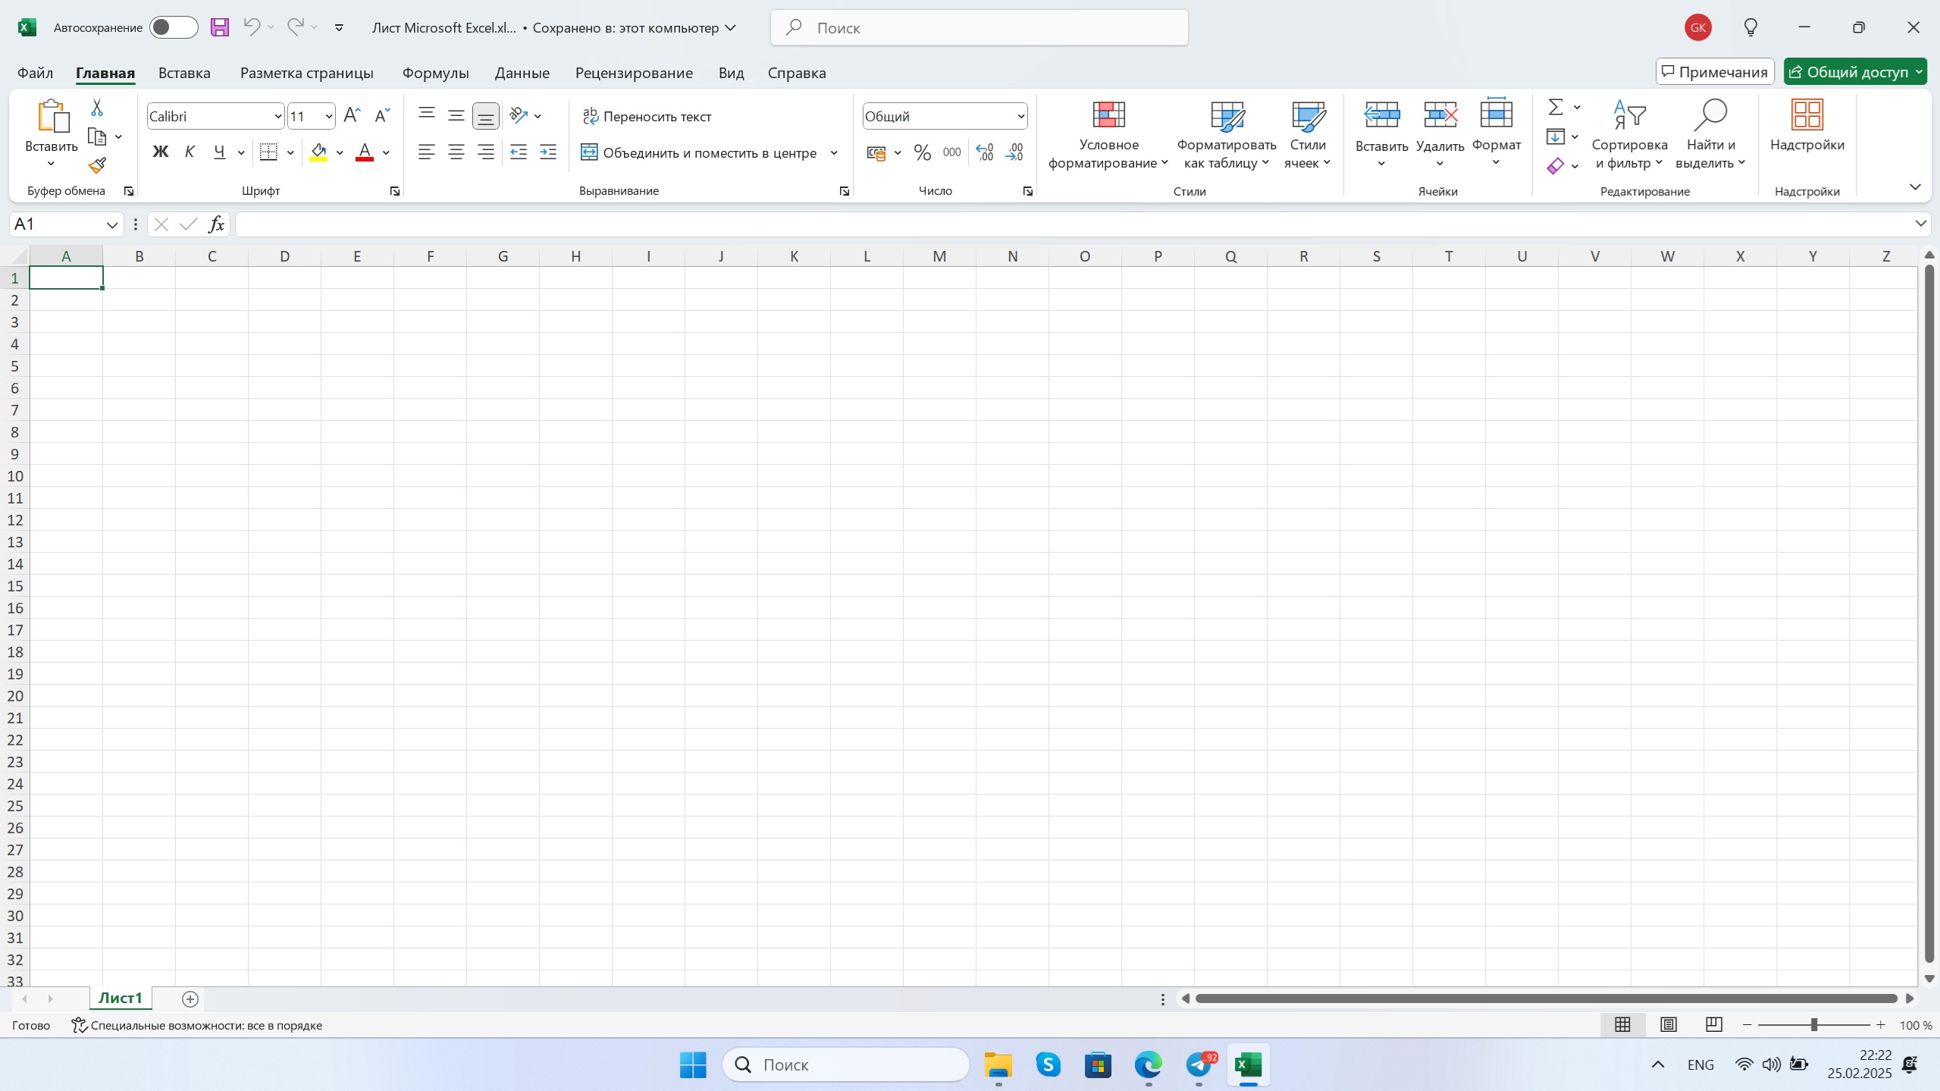
Task: Toggle the AutoSave switch
Action: (173, 28)
